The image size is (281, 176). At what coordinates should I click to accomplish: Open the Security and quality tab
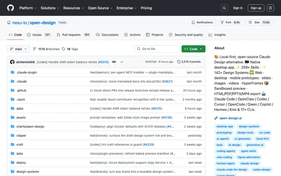(186, 35)
